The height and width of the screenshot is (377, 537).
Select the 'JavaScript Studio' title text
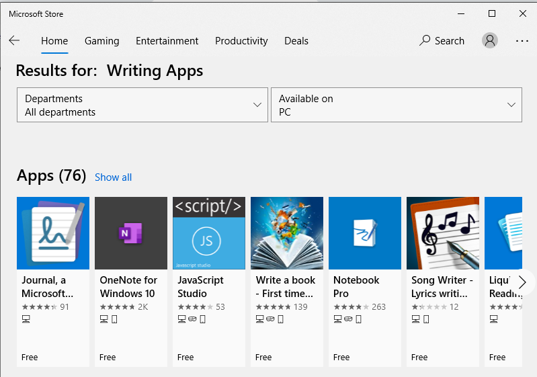coord(200,287)
